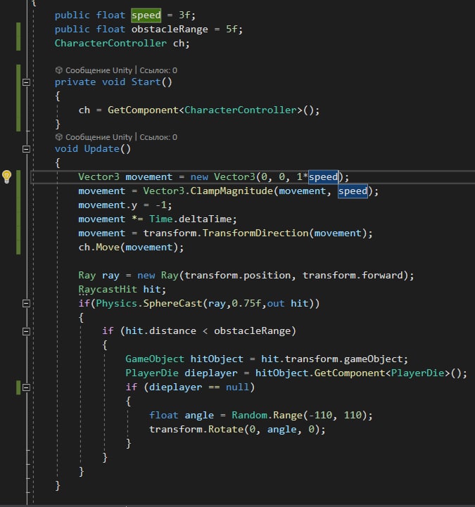Click 'null' in the dieplayer check
This screenshot has width=475, height=507.
pyautogui.click(x=238, y=387)
